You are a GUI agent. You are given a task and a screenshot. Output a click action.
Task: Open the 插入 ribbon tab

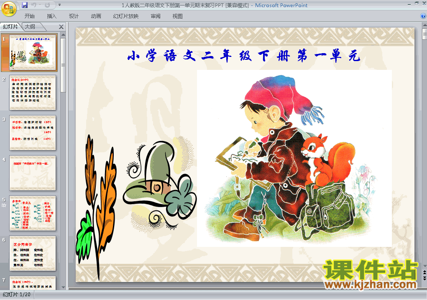pyautogui.click(x=52, y=16)
